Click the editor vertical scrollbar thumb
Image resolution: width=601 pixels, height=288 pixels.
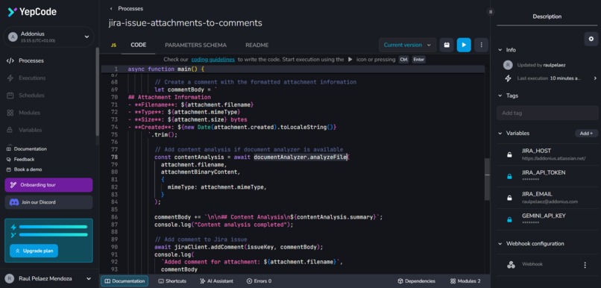point(487,180)
